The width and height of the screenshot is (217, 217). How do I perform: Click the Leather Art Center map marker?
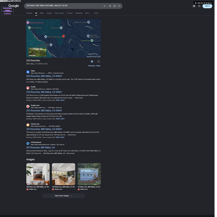(89, 22)
